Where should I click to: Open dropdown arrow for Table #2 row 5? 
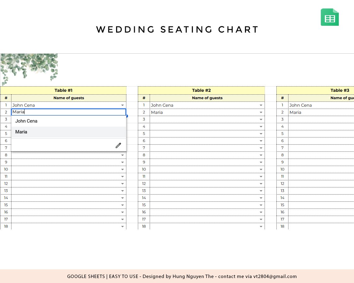(x=261, y=134)
